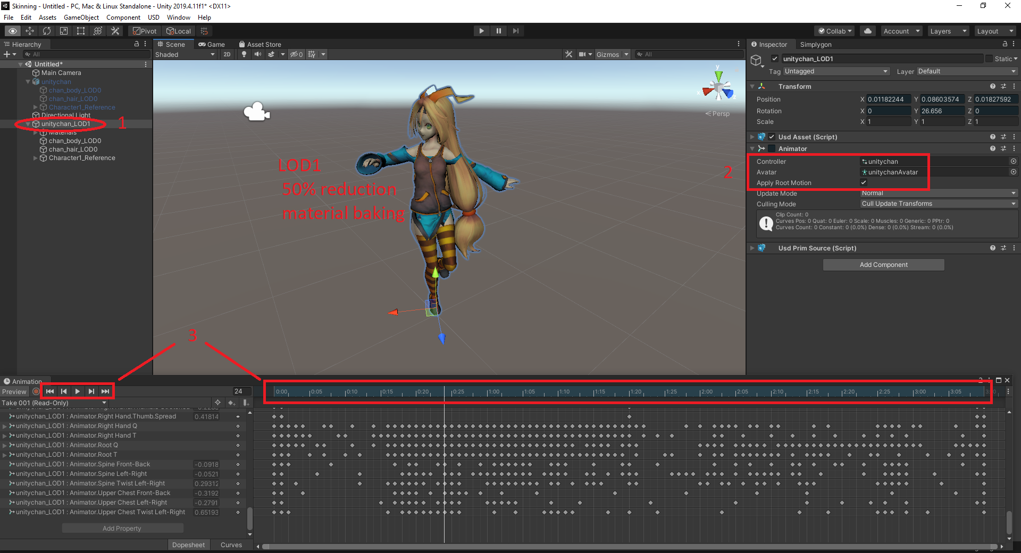The width and height of the screenshot is (1021, 553).
Task: Select the Rect Transform tool
Action: [80, 30]
